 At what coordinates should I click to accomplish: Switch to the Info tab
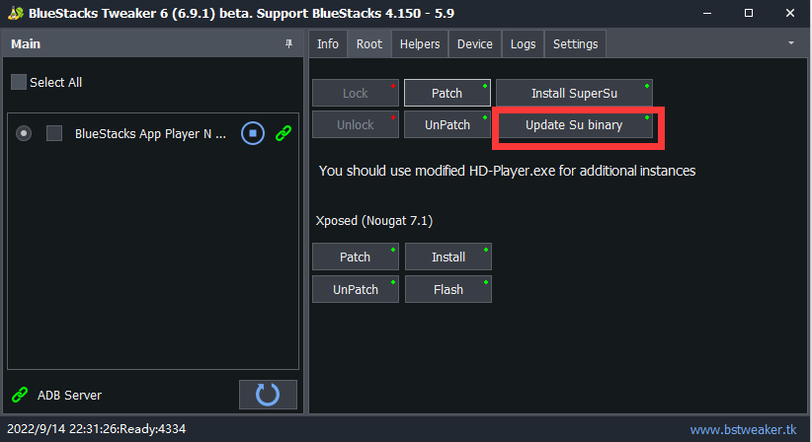pos(328,43)
